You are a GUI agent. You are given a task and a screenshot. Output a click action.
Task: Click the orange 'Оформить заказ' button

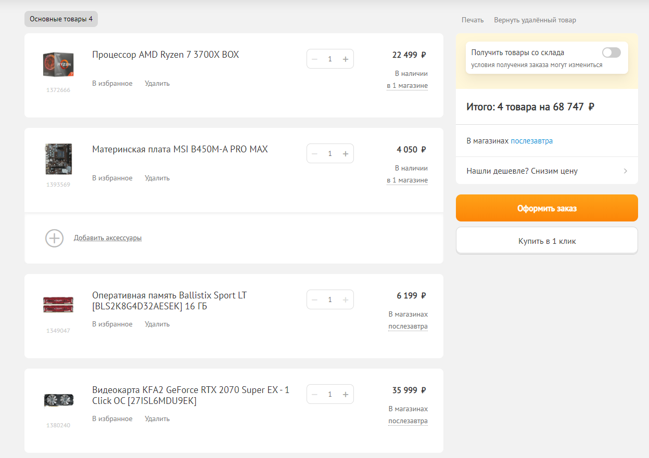pos(547,208)
